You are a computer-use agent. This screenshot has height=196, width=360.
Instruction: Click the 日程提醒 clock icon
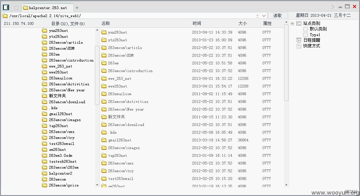(299, 40)
